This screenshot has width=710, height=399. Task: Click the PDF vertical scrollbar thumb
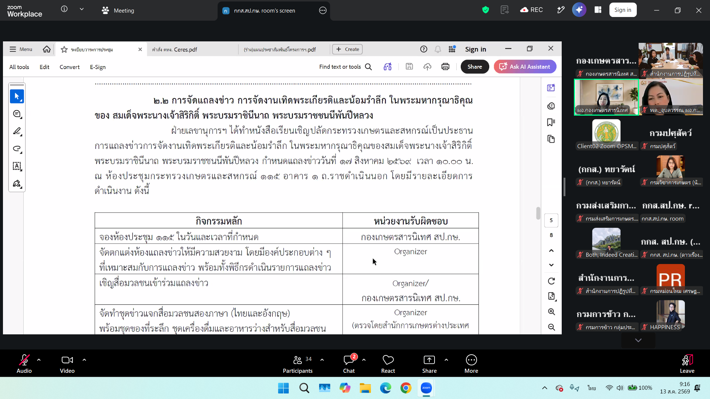[538, 213]
